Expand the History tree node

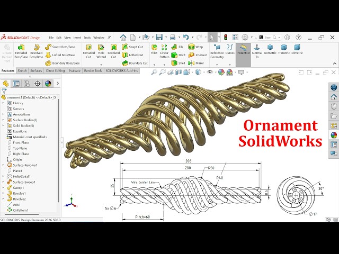pyautogui.click(x=3, y=103)
